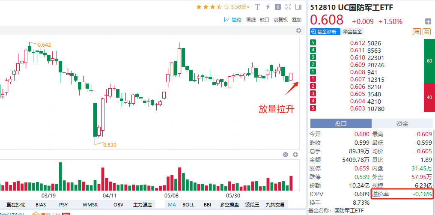Open 前复权 price adjustment dropdown
The image size is (435, 215).
(x=280, y=20)
